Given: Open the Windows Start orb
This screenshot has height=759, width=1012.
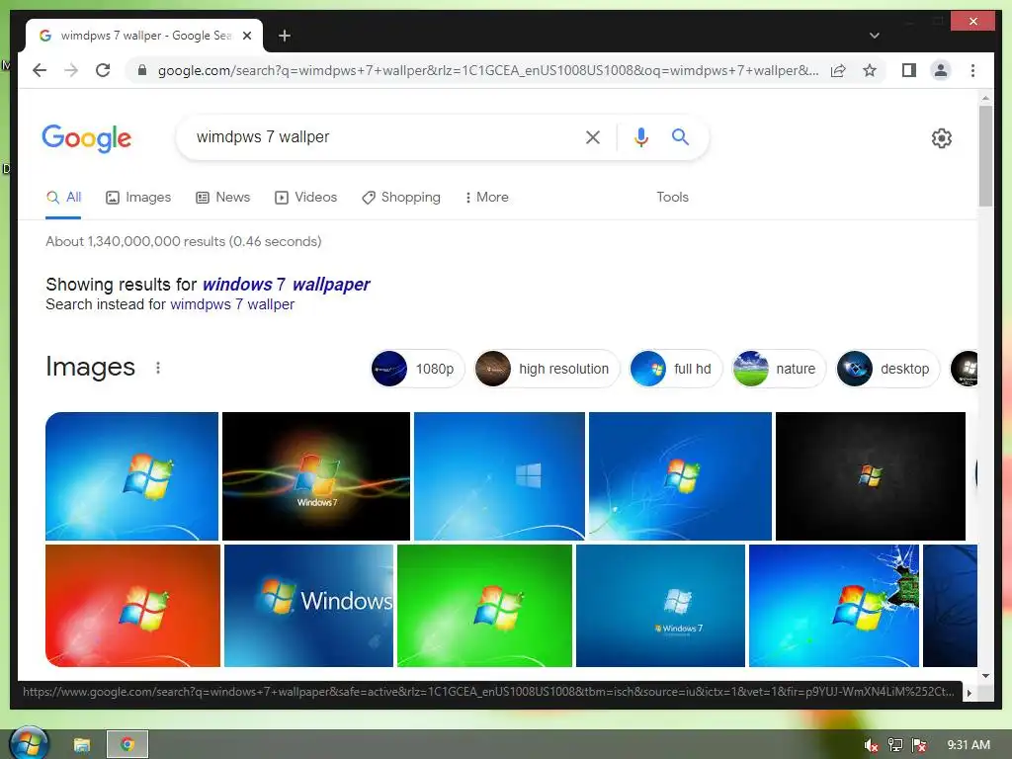Looking at the screenshot, I should [29, 743].
